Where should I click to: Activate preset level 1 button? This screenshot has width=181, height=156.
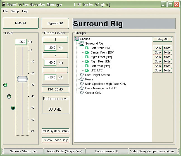[x=55, y=39]
